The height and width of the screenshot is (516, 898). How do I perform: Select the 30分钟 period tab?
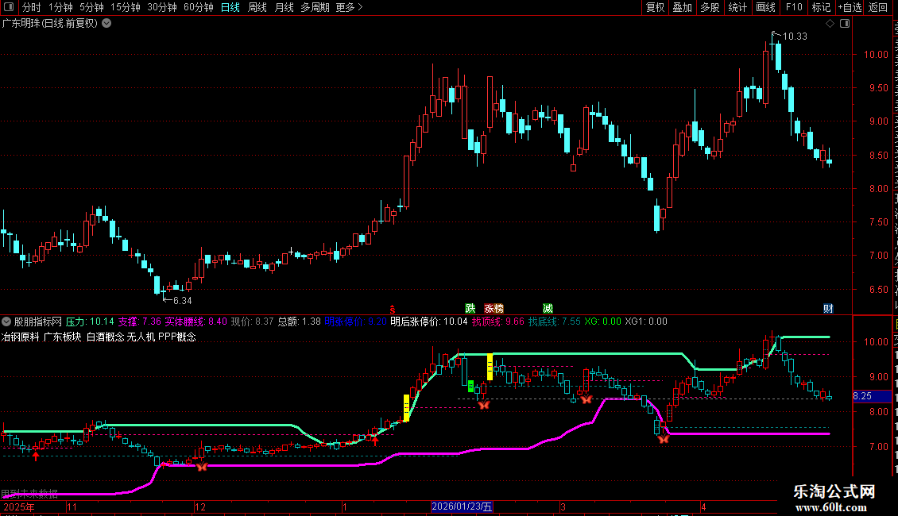(162, 7)
